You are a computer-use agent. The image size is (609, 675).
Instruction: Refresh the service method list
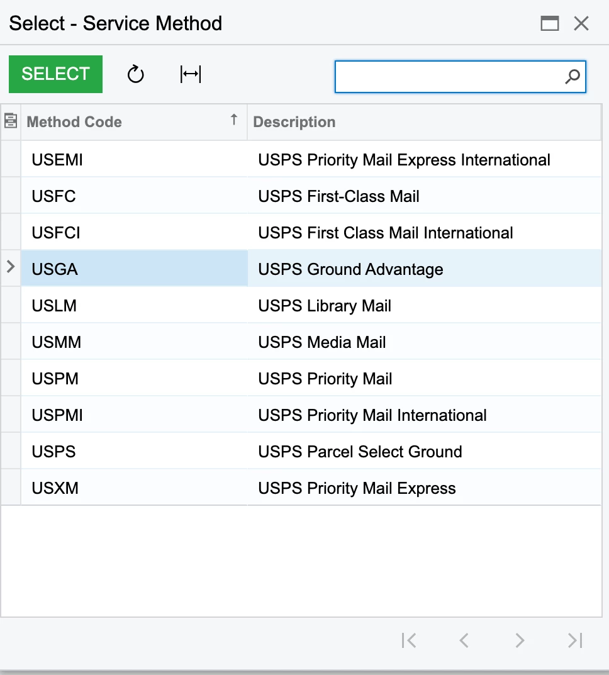coord(135,74)
